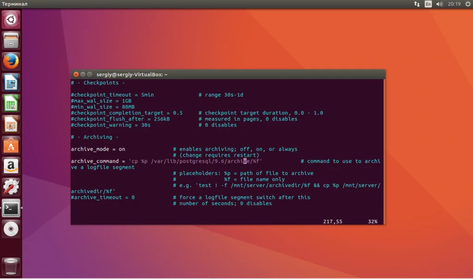The image size is (473, 279).
Task: Click the terminal title sergiy@sergiy-VirtualBox
Action: 132,74
